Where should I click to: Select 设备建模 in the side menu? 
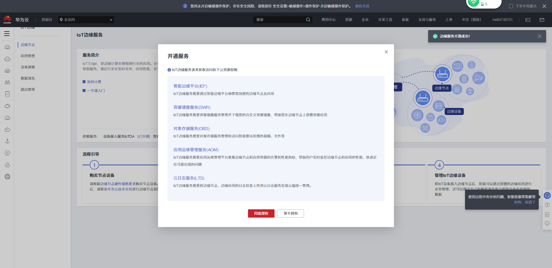click(x=28, y=67)
